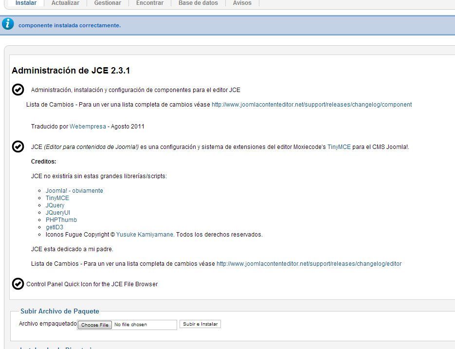Open TinyMCE link in the credits list
The height and width of the screenshot is (349, 455).
click(57, 198)
